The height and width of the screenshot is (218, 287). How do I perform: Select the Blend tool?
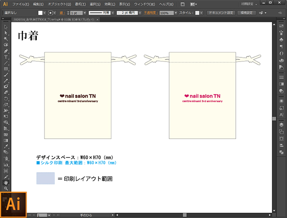click(x=6, y=153)
